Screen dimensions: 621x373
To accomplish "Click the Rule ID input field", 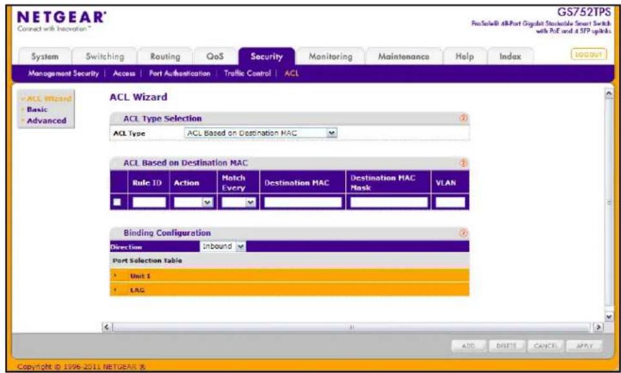I will pos(149,203).
